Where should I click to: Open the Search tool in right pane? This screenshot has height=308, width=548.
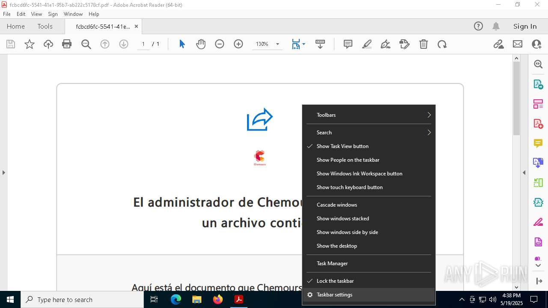(538, 64)
